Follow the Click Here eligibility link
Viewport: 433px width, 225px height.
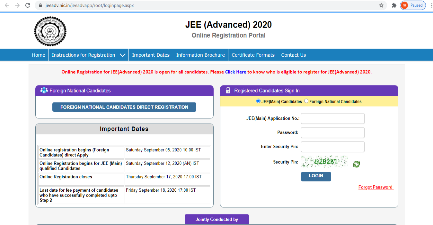pyautogui.click(x=235, y=72)
